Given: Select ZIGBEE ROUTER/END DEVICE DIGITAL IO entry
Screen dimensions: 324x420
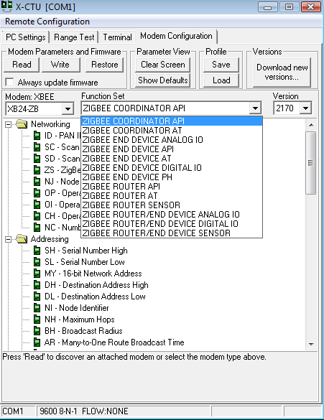Looking at the screenshot, I should 172,224.
